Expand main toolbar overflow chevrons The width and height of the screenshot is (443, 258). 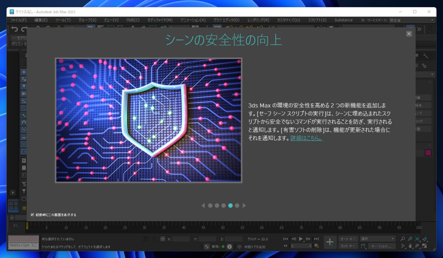(x=420, y=29)
